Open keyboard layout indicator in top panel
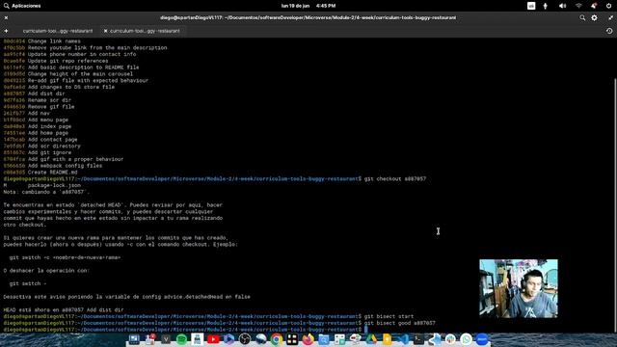The image size is (617, 347). 531,6
